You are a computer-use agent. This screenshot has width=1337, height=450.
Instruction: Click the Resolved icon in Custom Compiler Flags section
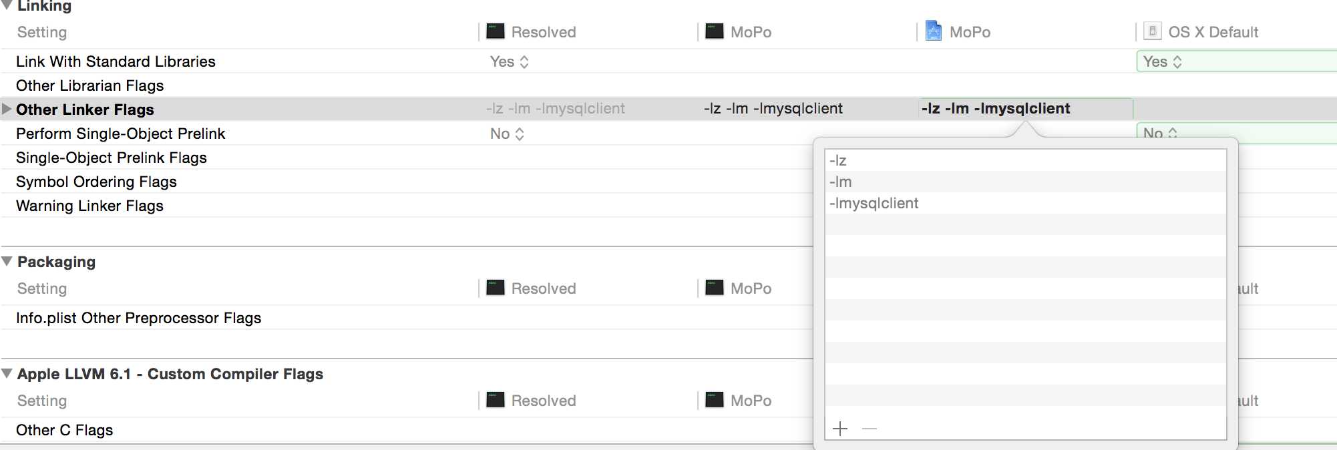tap(496, 400)
